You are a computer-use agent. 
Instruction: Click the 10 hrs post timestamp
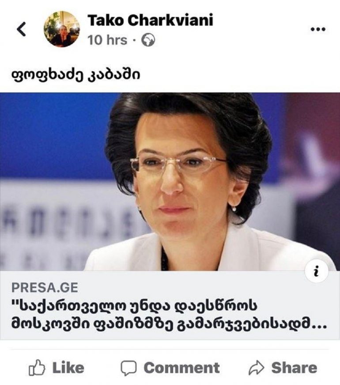point(107,40)
